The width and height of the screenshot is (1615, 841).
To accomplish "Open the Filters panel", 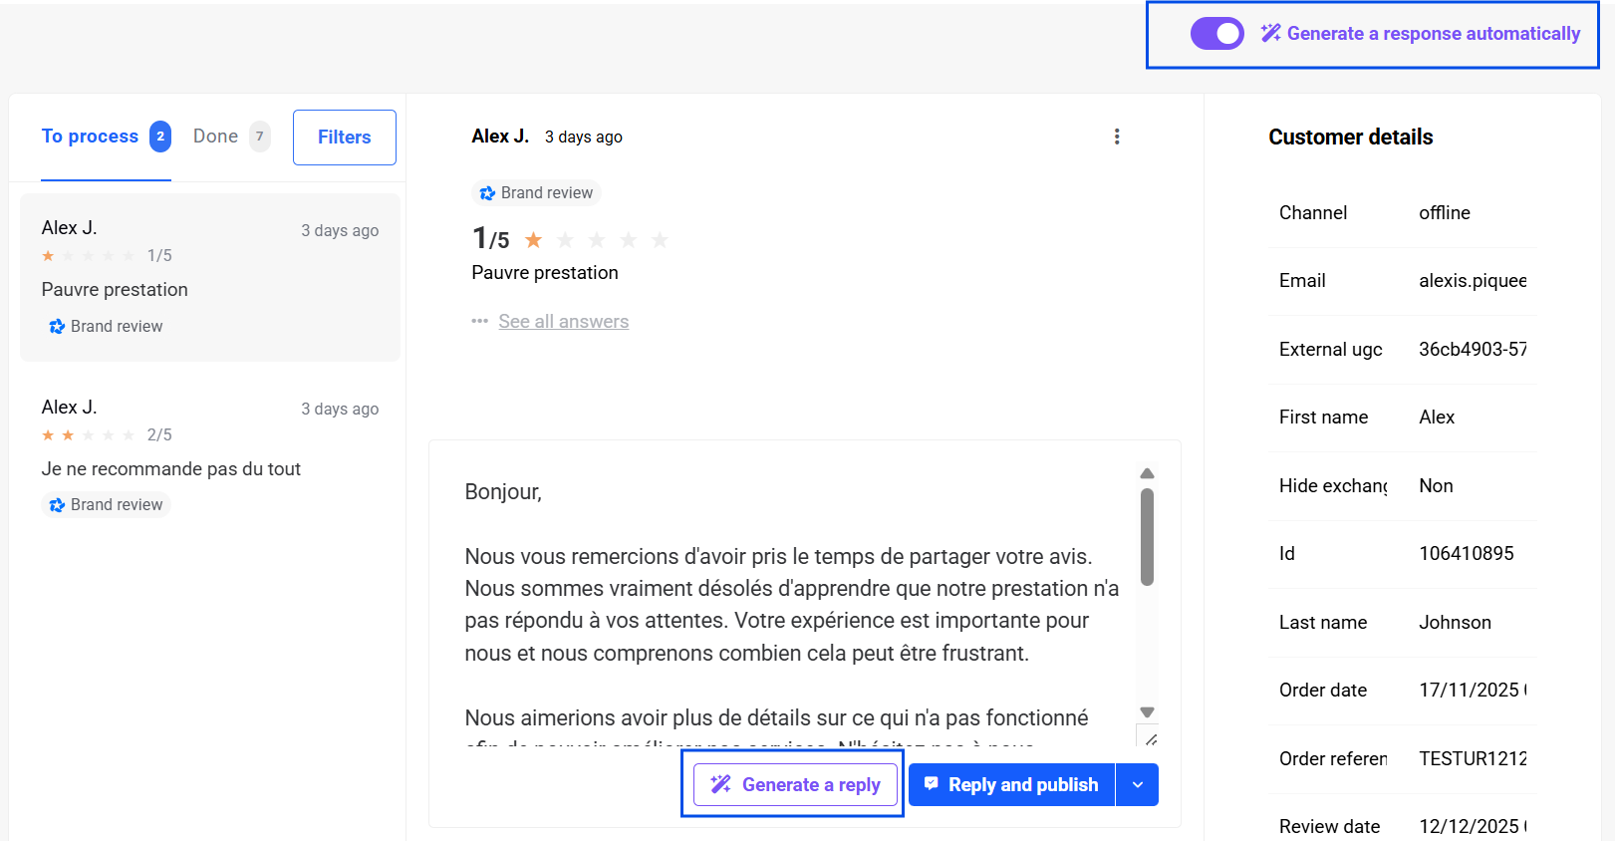I will (x=344, y=138).
